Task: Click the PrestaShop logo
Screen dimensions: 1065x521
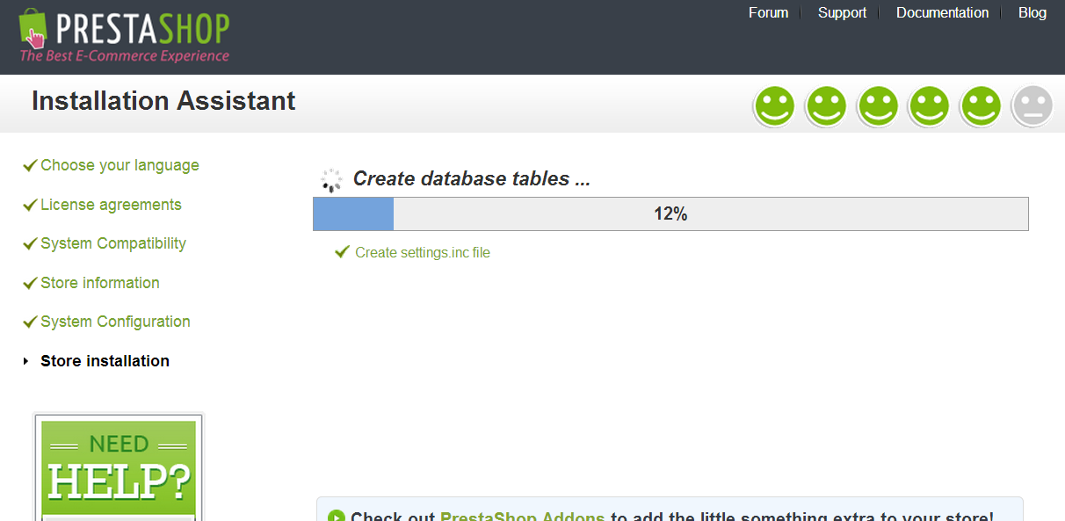Action: (124, 37)
